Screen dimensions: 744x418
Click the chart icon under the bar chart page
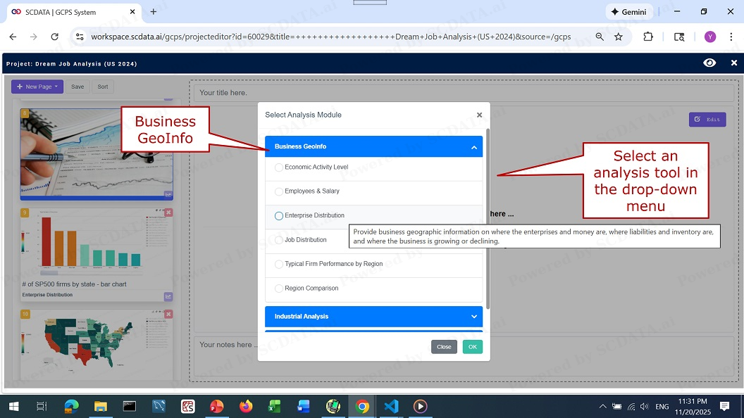coord(168,297)
